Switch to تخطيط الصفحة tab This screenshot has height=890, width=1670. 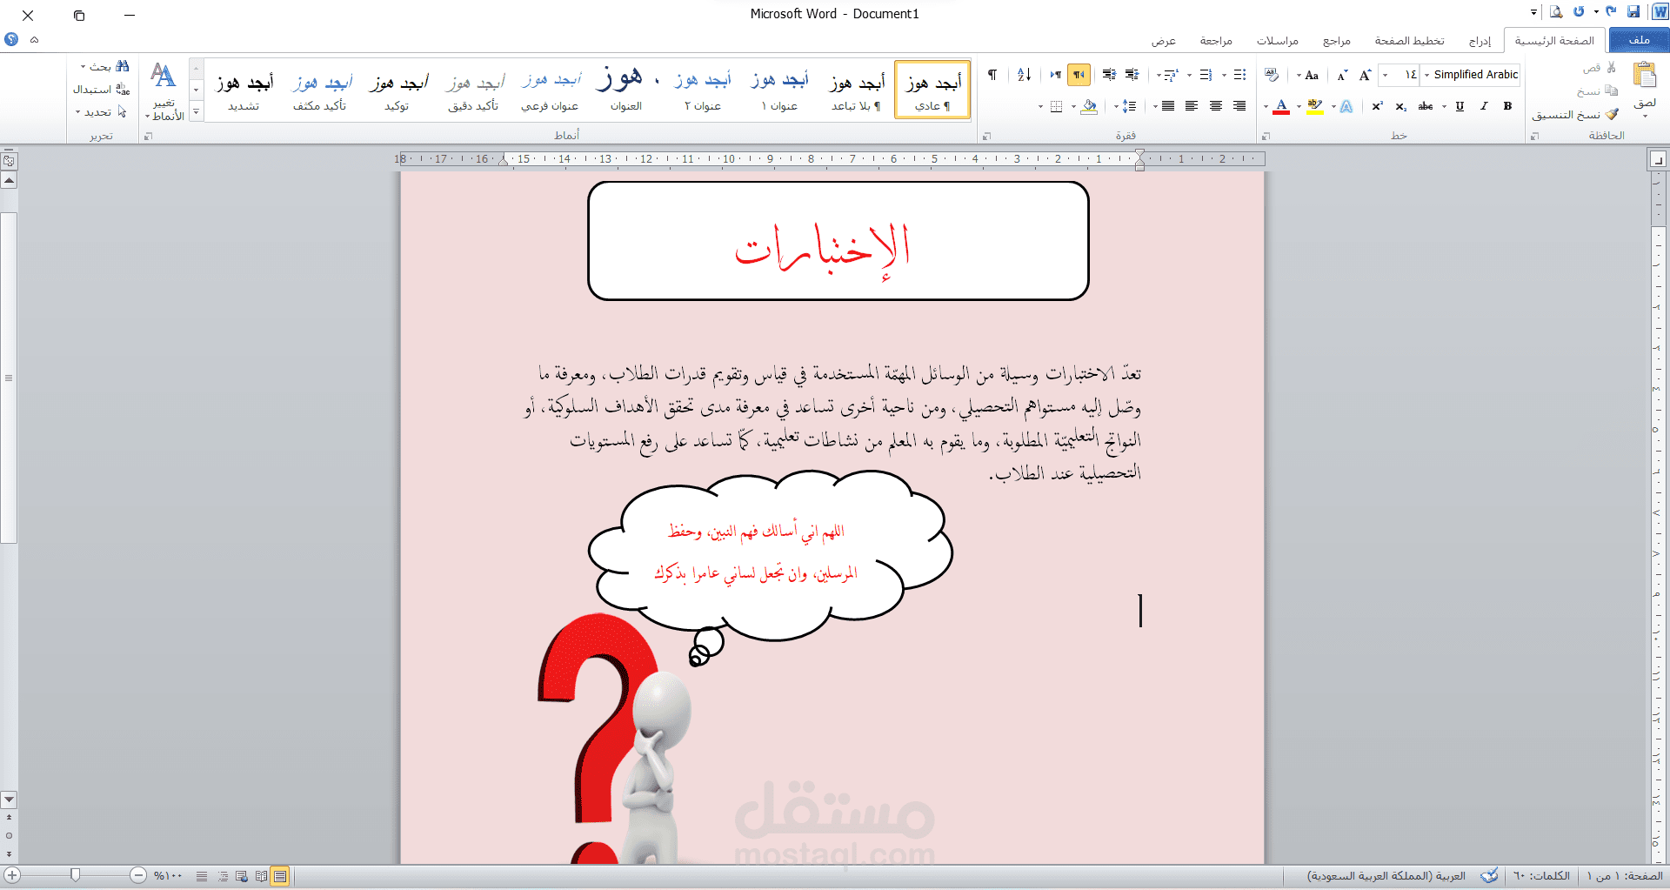(1410, 41)
